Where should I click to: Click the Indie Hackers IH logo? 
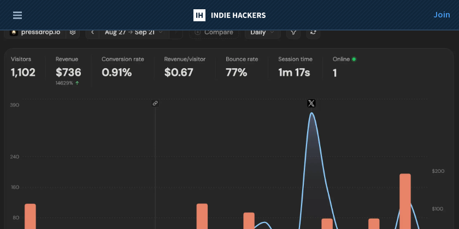199,15
